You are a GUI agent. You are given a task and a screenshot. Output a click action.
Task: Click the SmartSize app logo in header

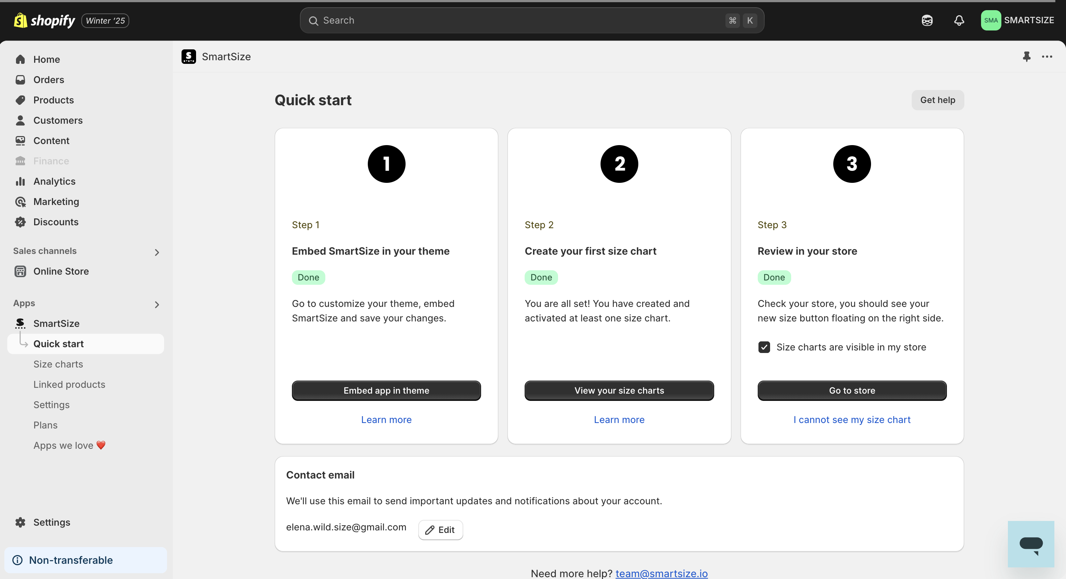pos(189,56)
